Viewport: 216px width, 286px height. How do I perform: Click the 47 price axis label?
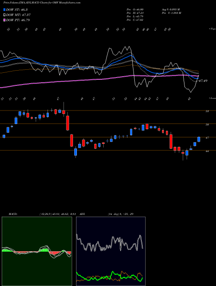coord(207,138)
